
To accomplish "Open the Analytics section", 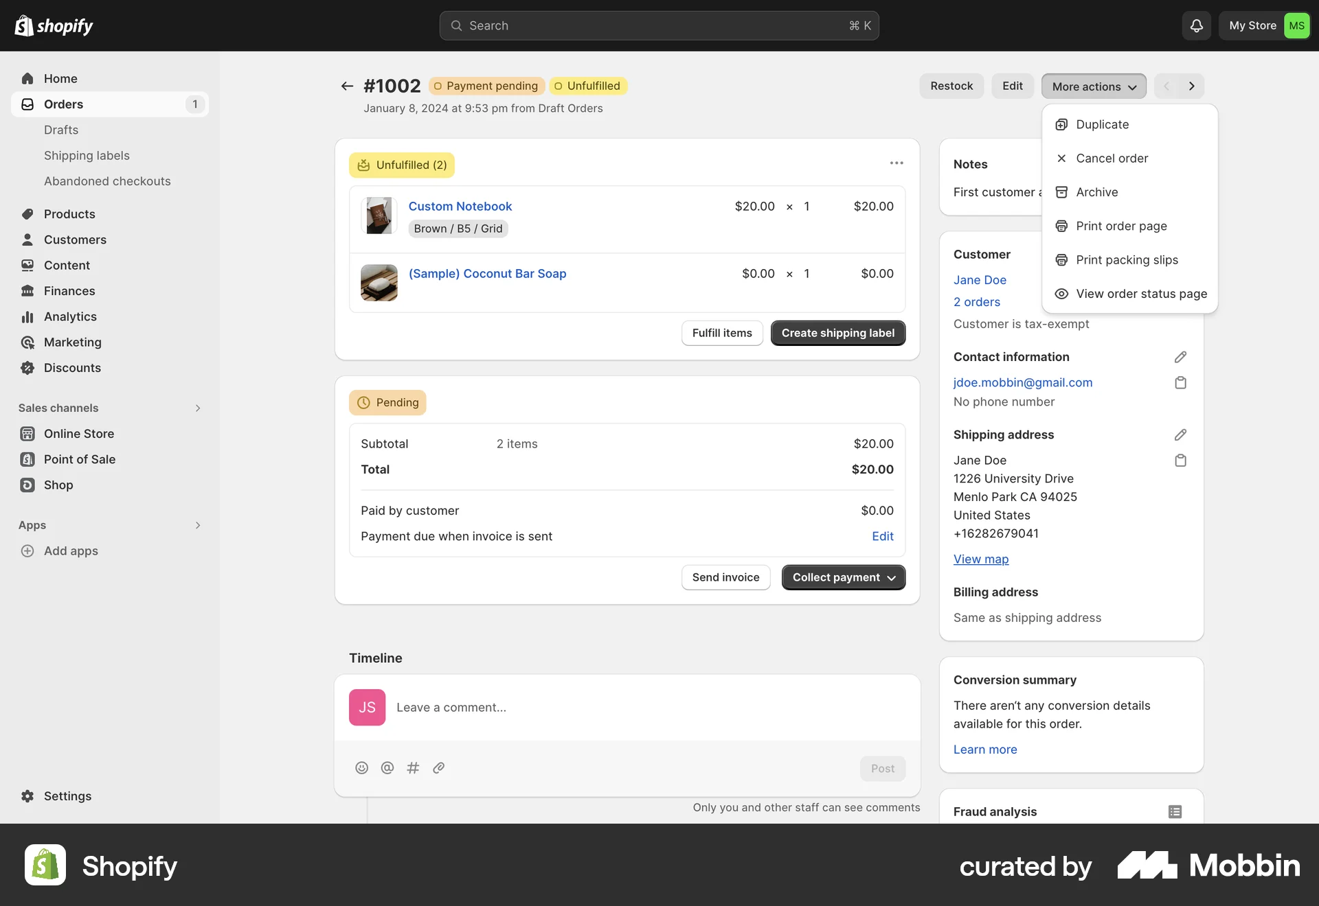I will pyautogui.click(x=69, y=316).
